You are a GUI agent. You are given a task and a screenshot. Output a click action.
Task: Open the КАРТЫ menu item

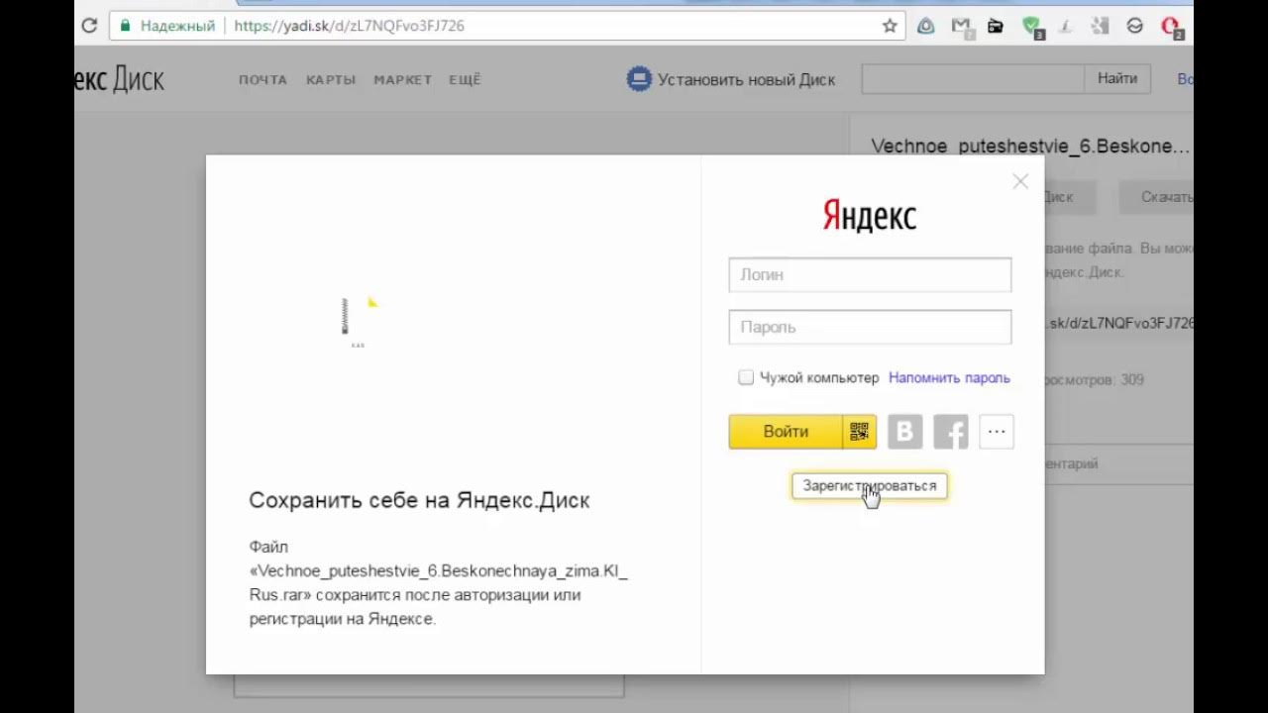point(331,80)
